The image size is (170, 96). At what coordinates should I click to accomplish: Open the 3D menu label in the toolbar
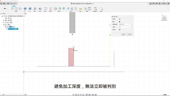[30, 11]
